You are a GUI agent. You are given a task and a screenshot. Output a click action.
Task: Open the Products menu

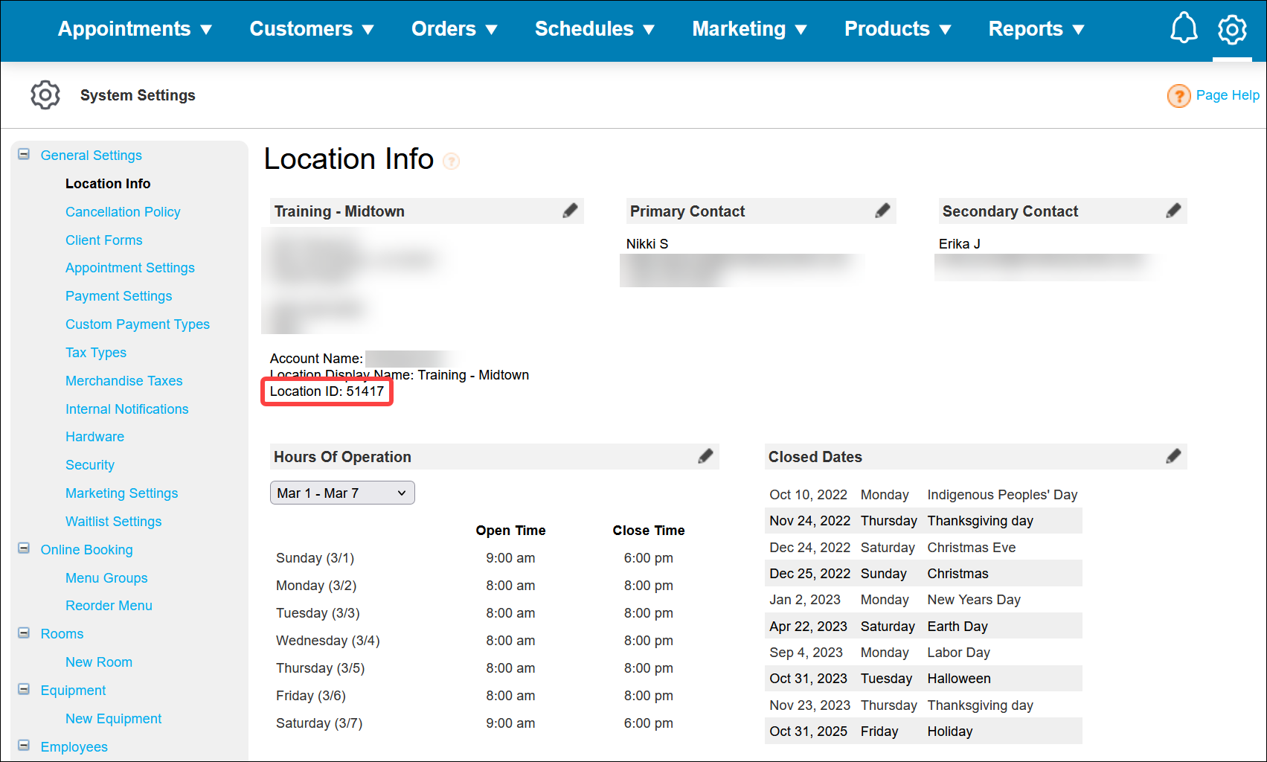[897, 29]
